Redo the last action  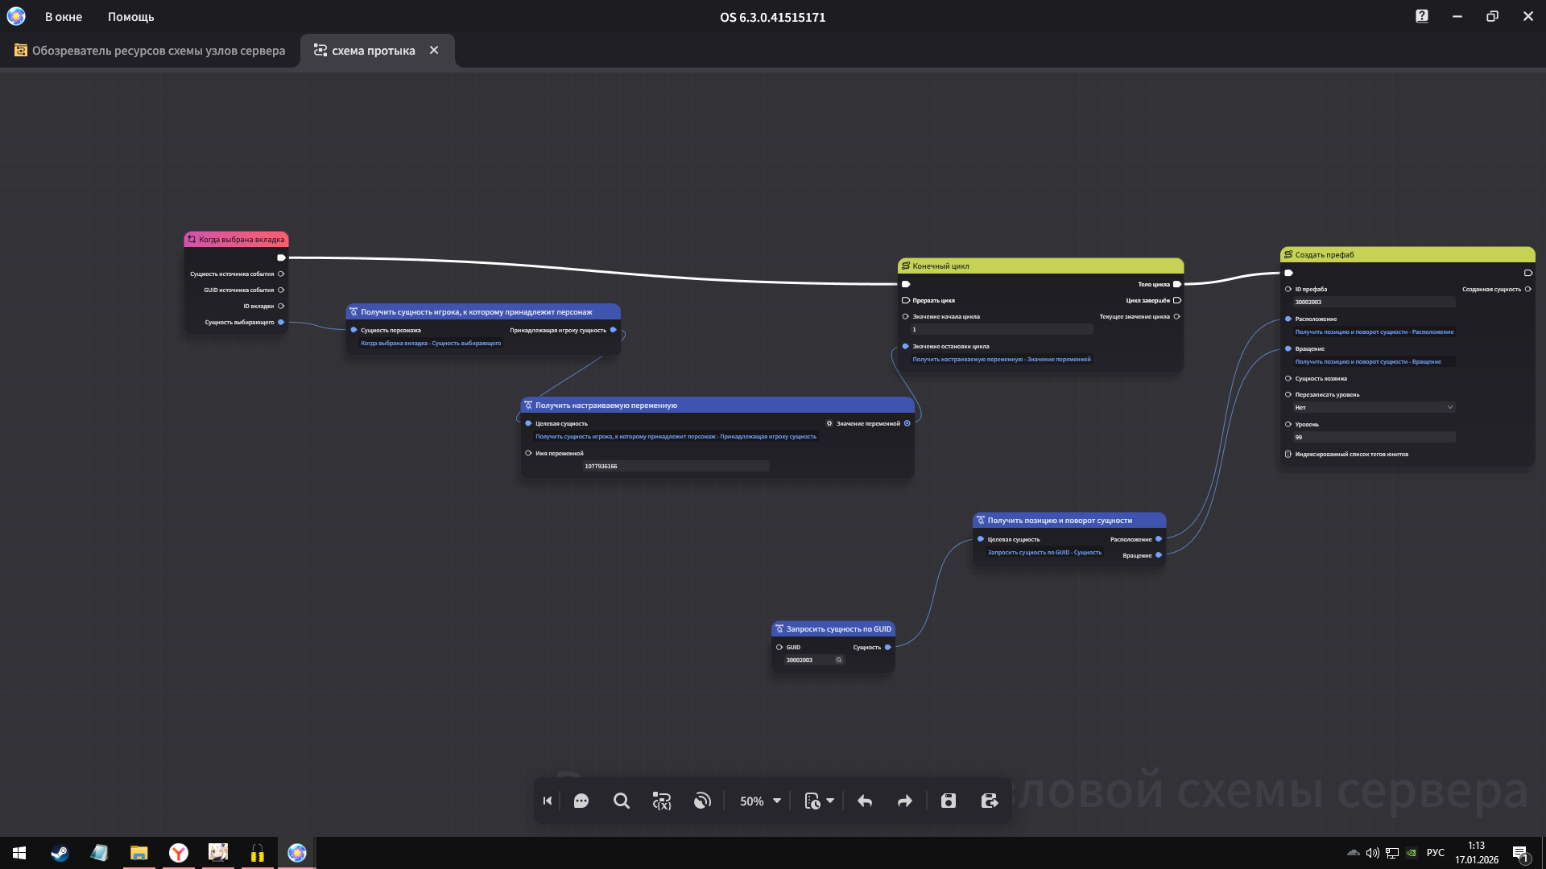coord(905,801)
